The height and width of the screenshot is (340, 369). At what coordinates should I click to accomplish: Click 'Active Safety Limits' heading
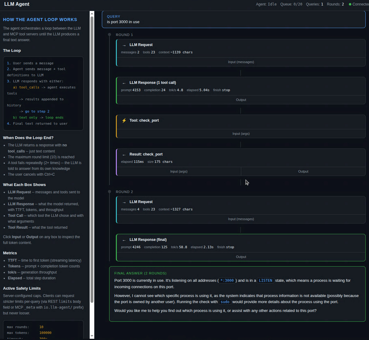pyautogui.click(x=22, y=288)
